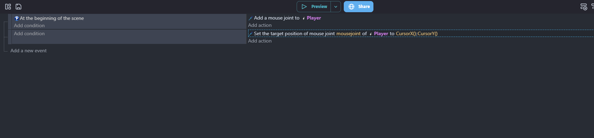The height and width of the screenshot is (138, 594).
Task: Edit the CursorX();CursorY() parameter
Action: tap(417, 33)
